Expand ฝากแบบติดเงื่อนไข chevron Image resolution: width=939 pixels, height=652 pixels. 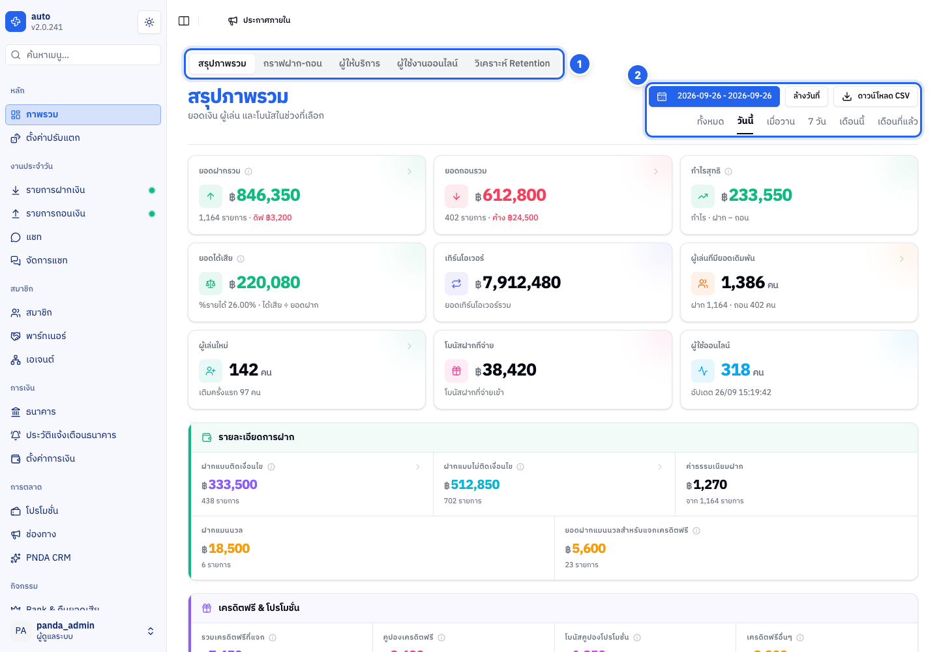418,467
